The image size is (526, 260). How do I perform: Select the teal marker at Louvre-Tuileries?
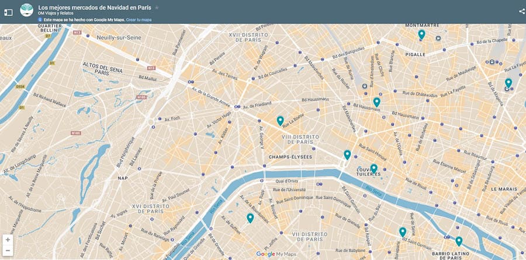pos(373,168)
